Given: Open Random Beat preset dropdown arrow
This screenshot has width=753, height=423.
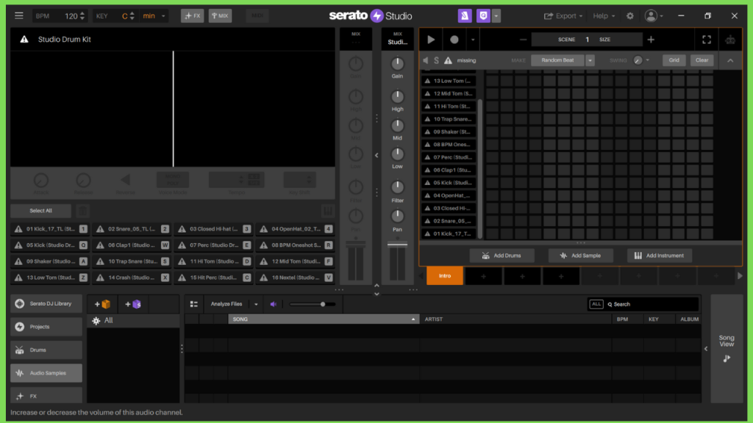Looking at the screenshot, I should click(590, 60).
